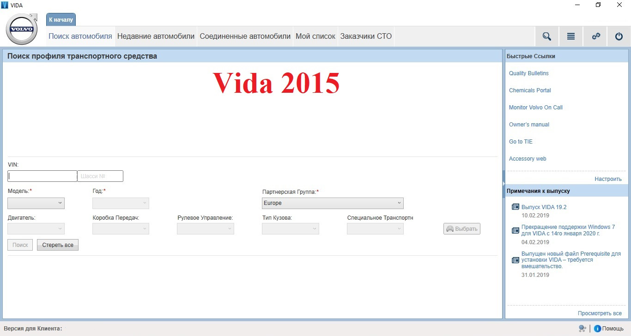Image resolution: width=631 pixels, height=336 pixels.
Task: Expand the Рулевое Управление dropdown
Action: click(206, 229)
